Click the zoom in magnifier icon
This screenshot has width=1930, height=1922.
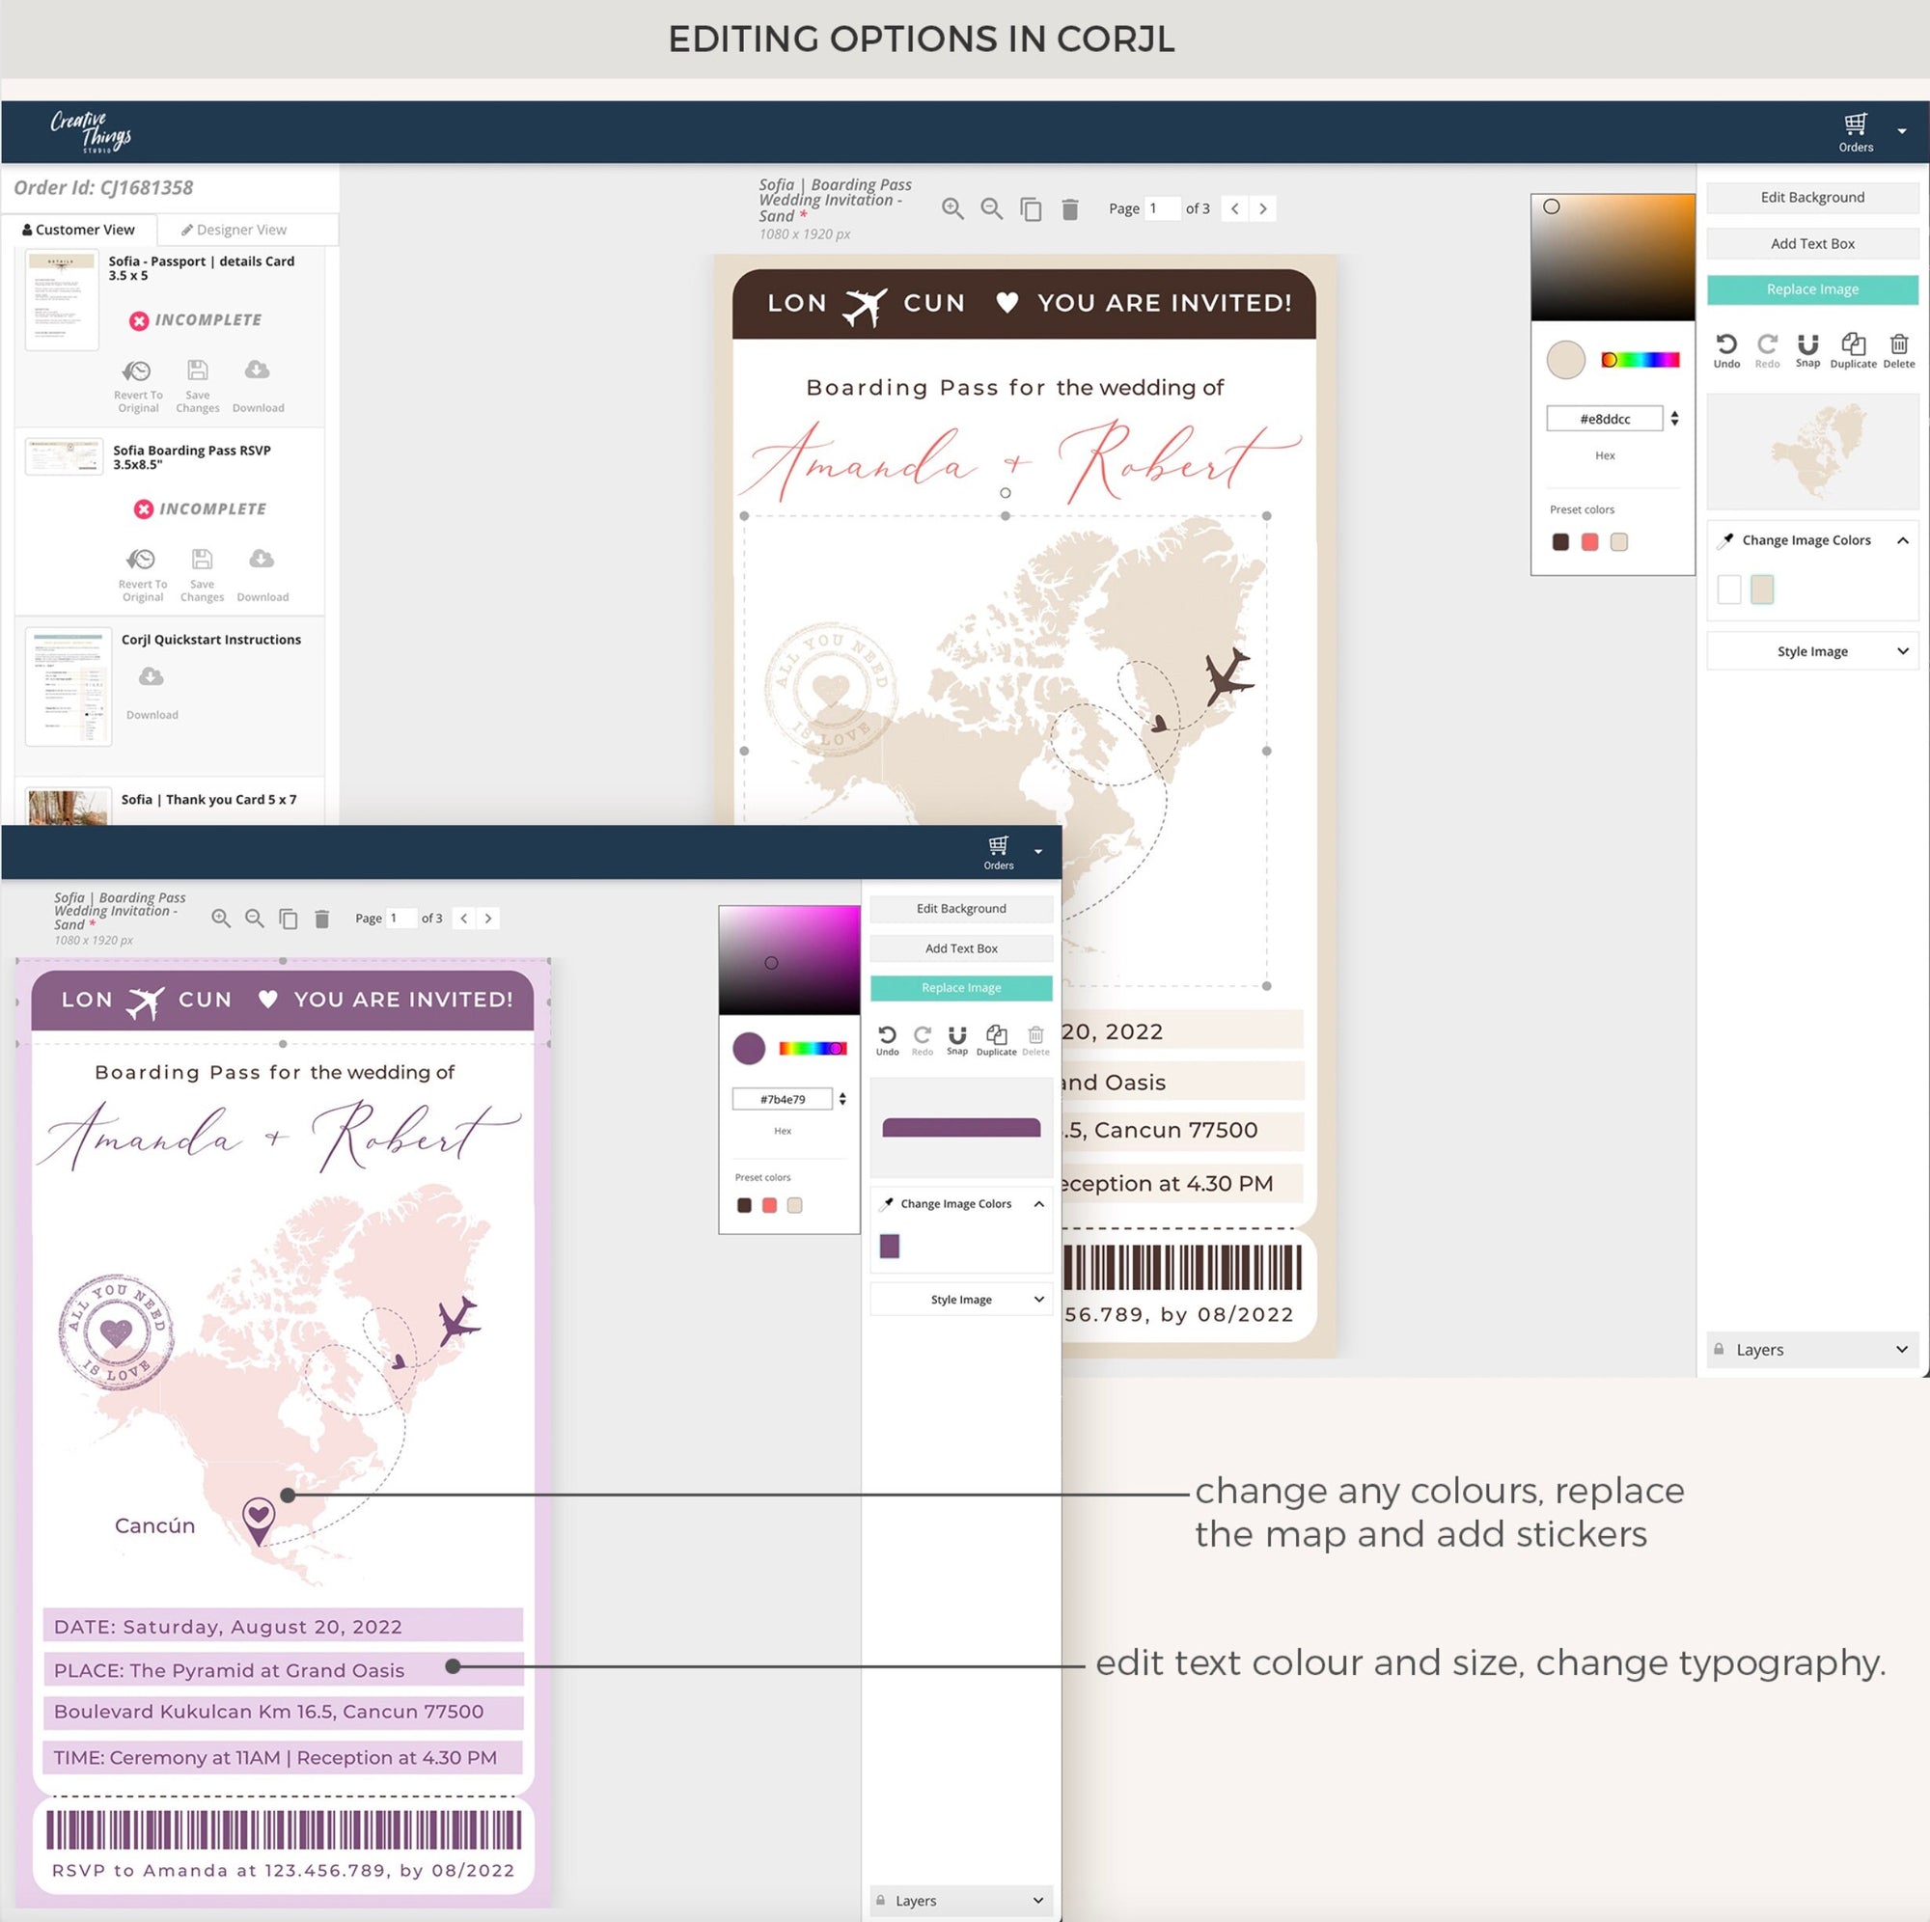(x=952, y=208)
